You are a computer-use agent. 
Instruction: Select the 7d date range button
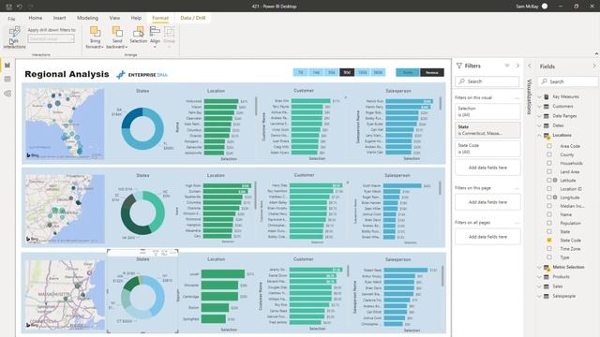(301, 72)
